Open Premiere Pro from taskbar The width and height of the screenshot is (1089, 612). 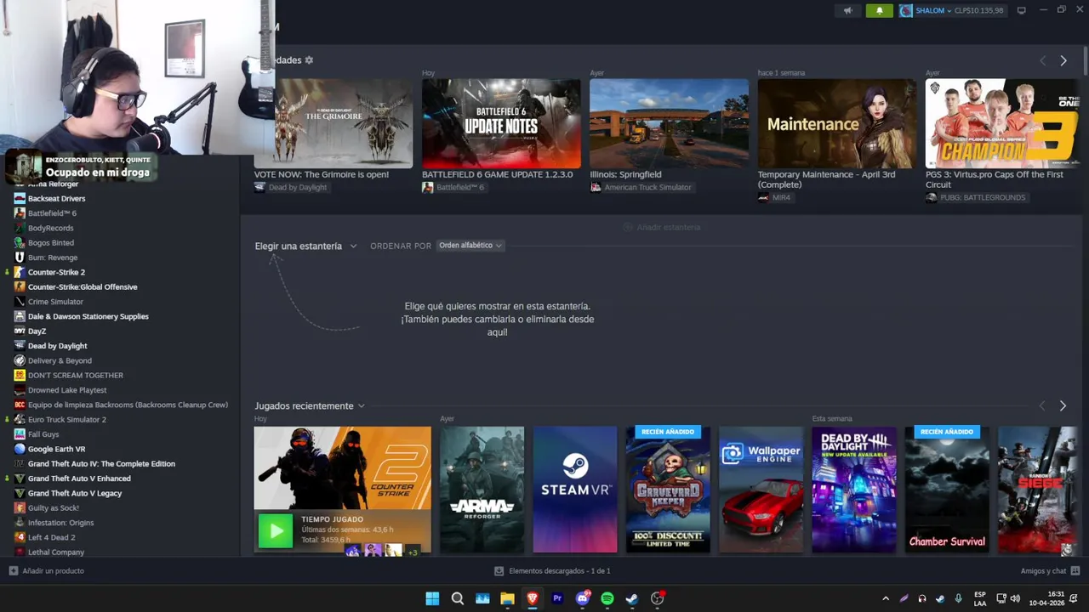[x=557, y=598]
